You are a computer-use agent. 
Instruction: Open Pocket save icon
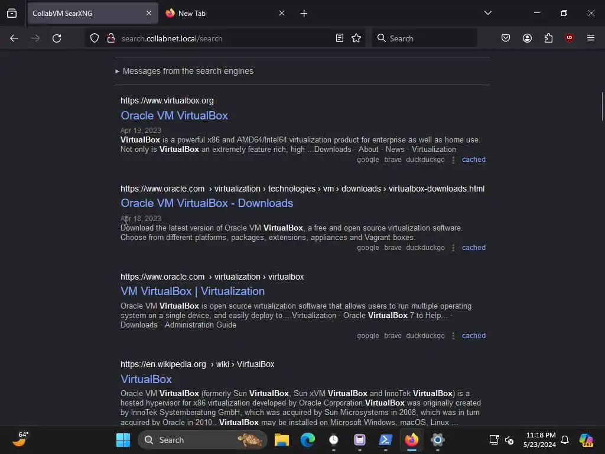[x=506, y=38]
